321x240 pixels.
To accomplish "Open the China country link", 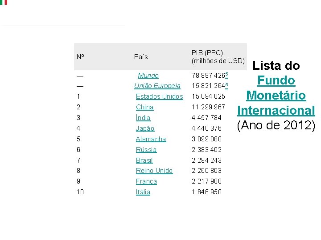I will [144, 107].
